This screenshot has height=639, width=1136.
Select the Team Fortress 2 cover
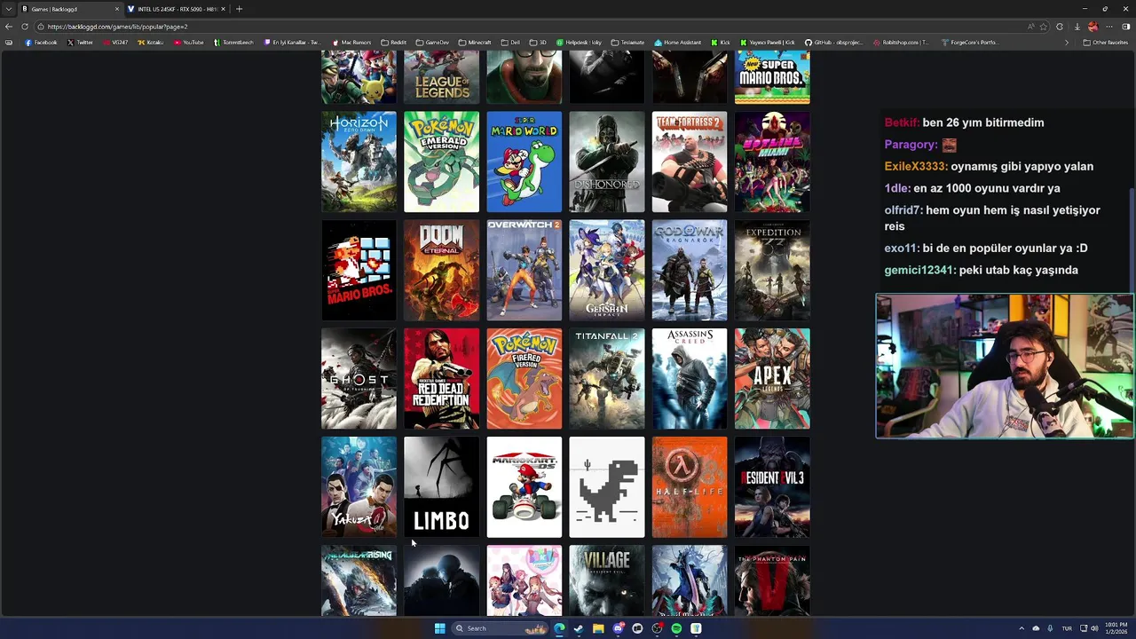[x=689, y=162]
